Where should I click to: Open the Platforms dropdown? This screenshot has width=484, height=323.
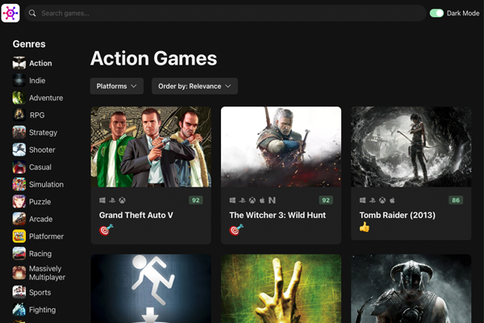[117, 86]
